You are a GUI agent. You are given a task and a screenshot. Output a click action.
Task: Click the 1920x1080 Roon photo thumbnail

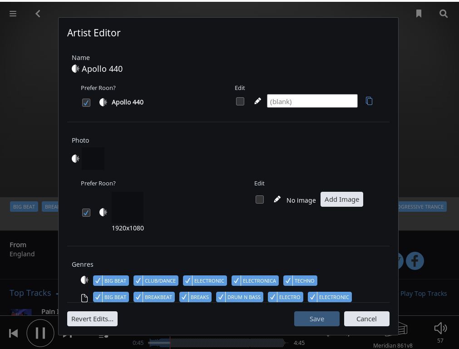127,208
